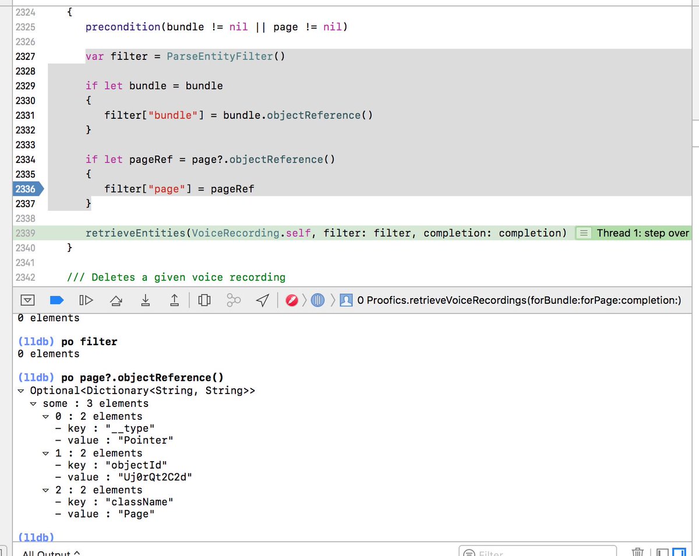Click bundle.objectReference() on line 2331

click(x=298, y=115)
